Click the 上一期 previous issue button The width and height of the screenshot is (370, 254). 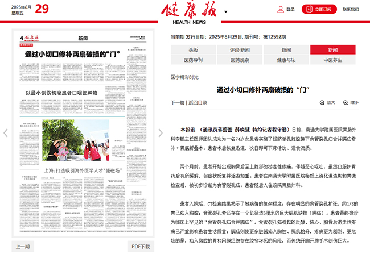pos(23,247)
